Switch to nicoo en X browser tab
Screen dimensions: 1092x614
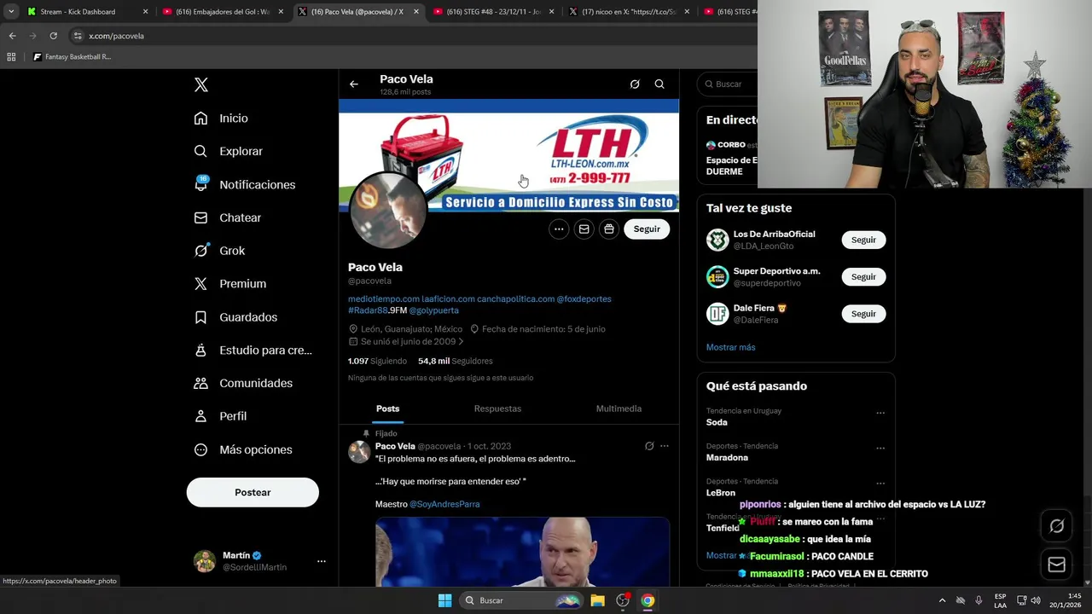(x=629, y=12)
